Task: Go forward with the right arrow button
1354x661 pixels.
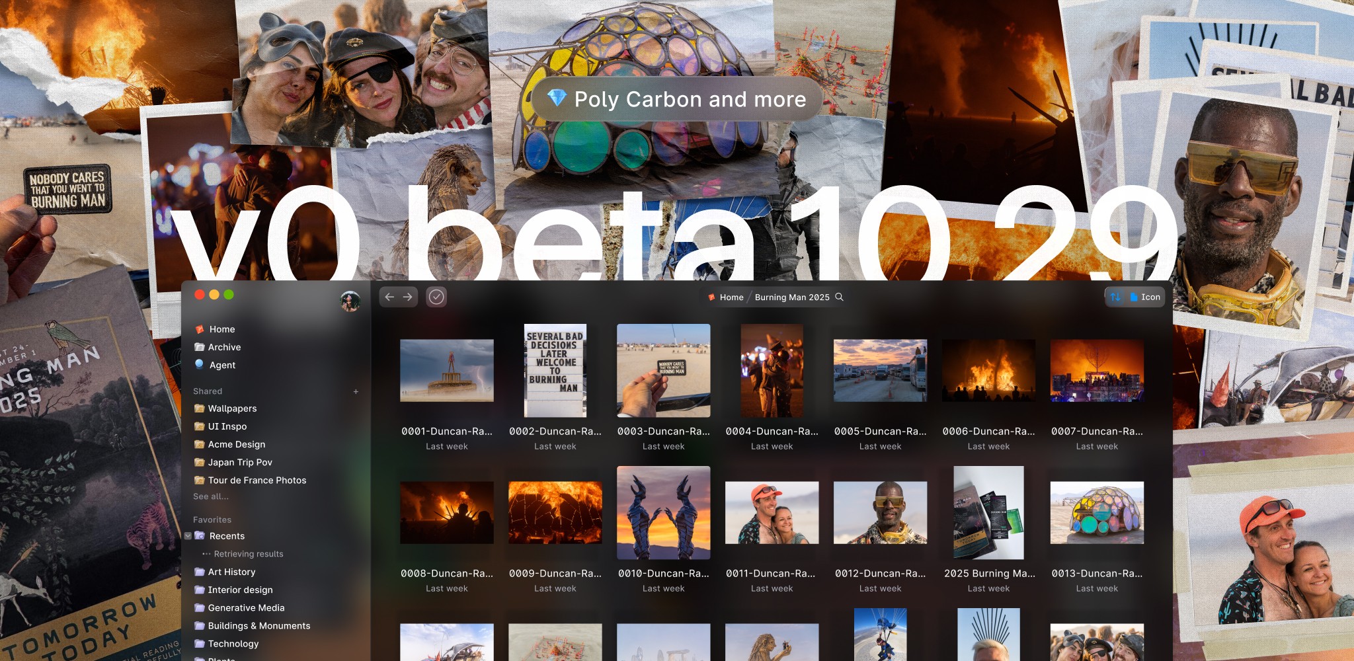Action: pos(408,297)
